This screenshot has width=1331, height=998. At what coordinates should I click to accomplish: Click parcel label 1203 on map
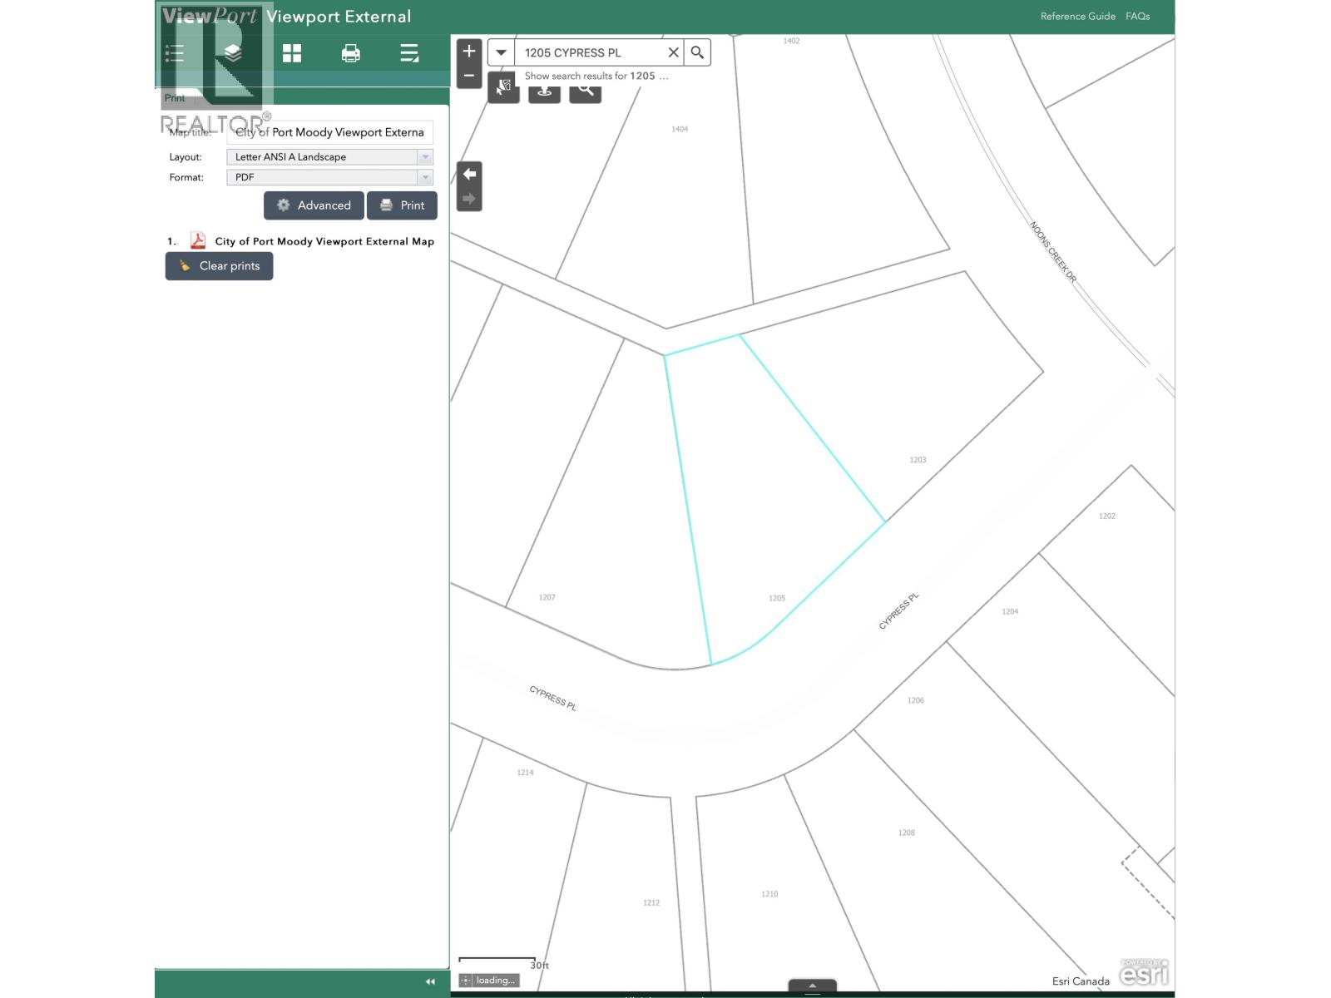[918, 460]
